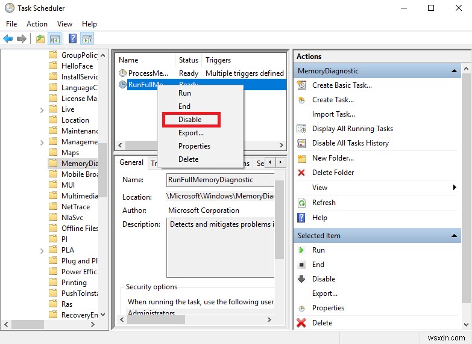Expand the PLA folder tree node
The width and height of the screenshot is (472, 344).
(42, 251)
